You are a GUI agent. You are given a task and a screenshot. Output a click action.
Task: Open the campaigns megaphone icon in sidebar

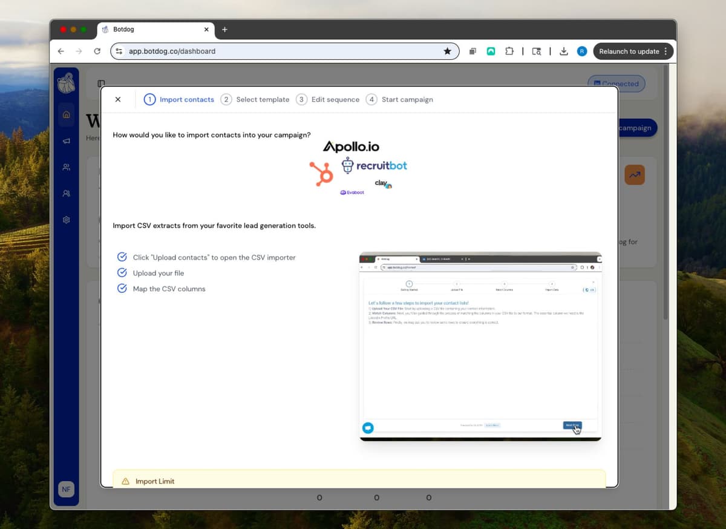point(67,141)
